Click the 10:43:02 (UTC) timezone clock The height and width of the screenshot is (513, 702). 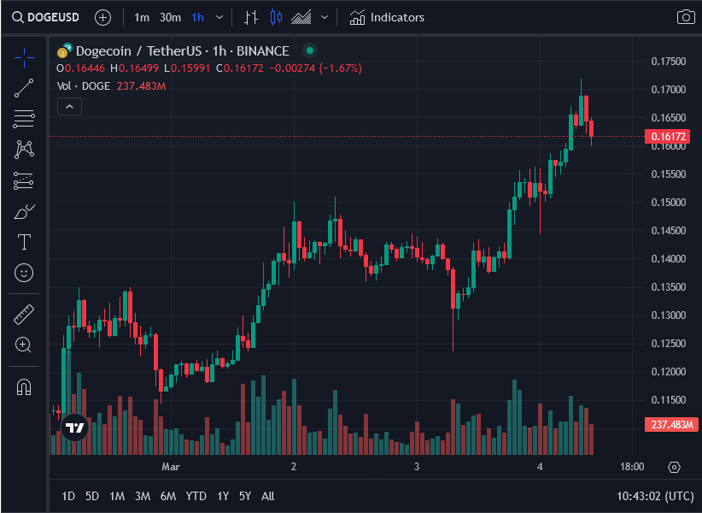tap(655, 496)
